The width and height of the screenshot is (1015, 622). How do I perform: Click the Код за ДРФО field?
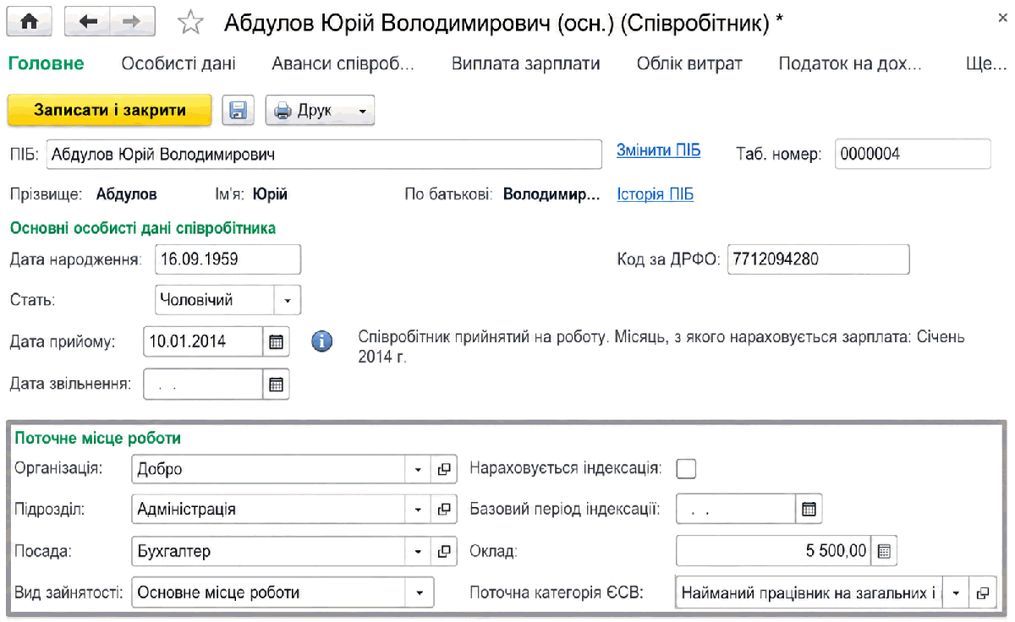point(818,259)
